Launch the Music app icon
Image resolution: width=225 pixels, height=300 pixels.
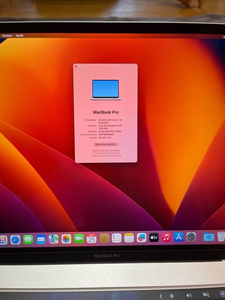coord(166,237)
